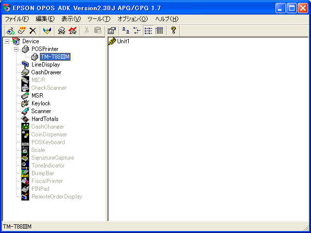
Task: Select the MSR tree item
Action: (x=37, y=96)
